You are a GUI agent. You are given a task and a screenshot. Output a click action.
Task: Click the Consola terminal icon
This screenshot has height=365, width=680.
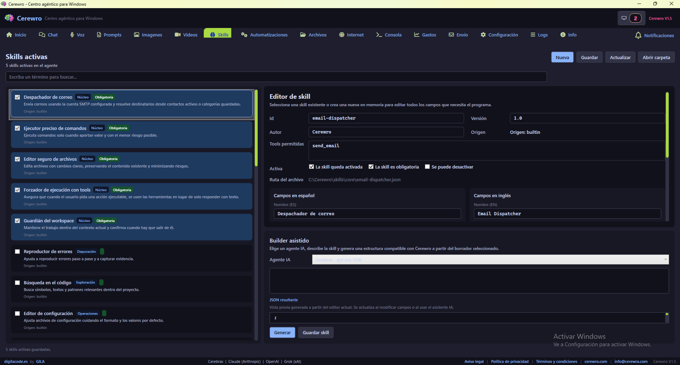[379, 35]
